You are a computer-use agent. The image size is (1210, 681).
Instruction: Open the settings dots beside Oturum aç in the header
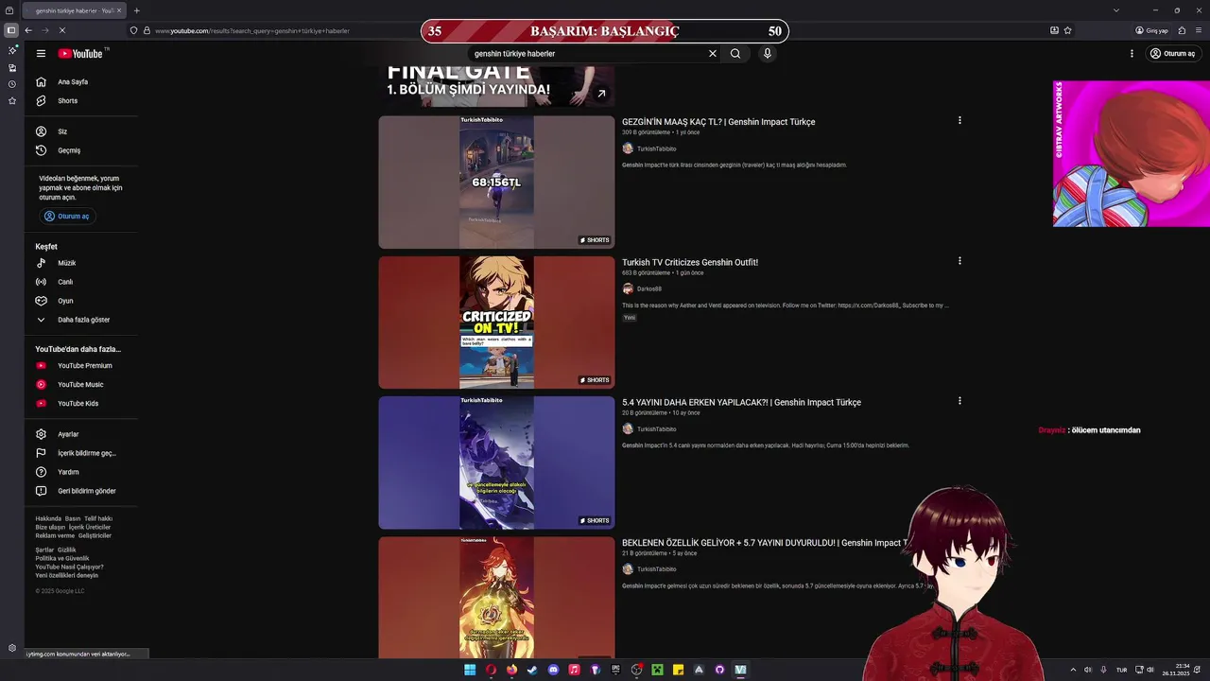click(x=1132, y=54)
